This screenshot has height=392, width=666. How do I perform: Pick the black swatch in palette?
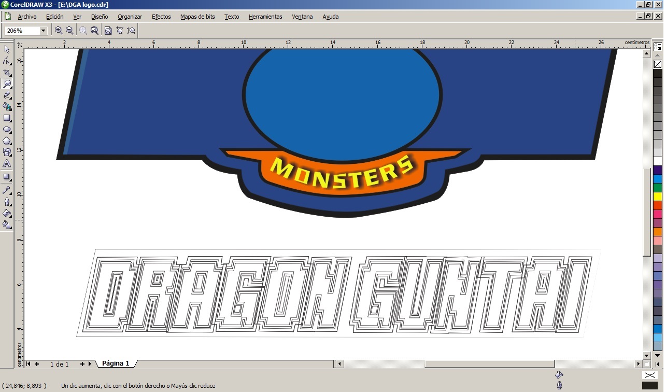coord(657,73)
